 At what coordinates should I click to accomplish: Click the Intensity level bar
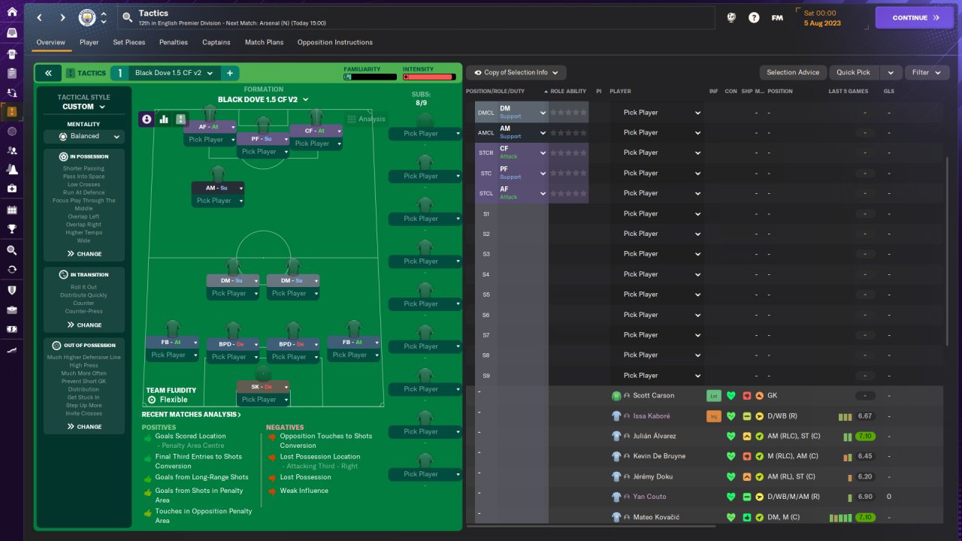coord(428,77)
